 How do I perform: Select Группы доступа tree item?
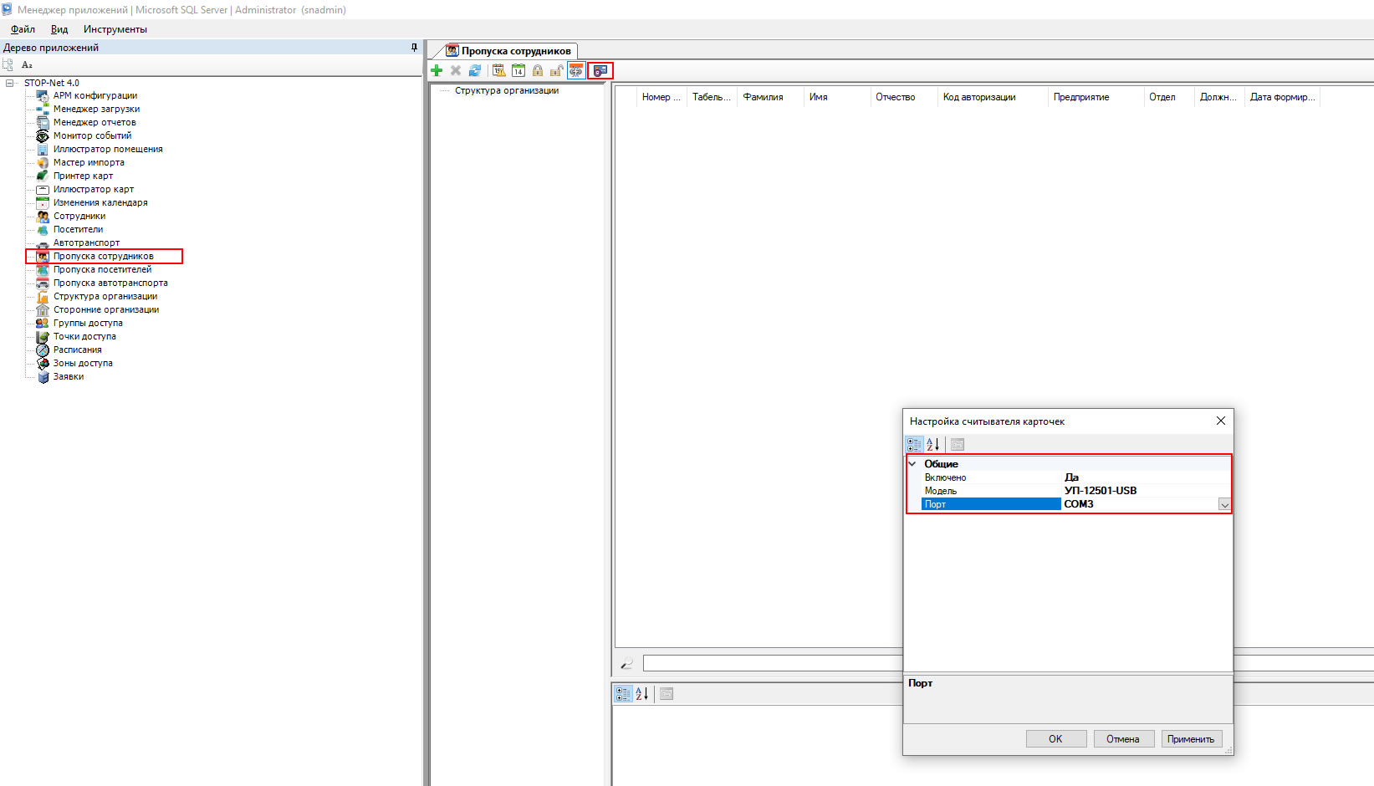[88, 323]
